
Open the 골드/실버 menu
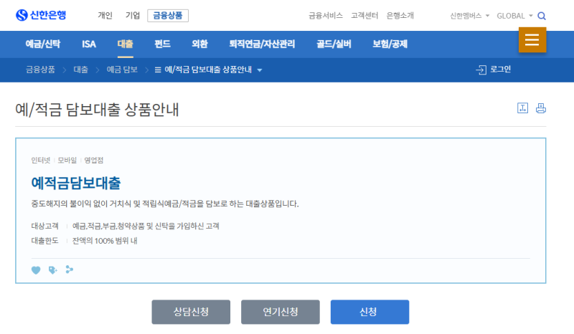(x=334, y=44)
